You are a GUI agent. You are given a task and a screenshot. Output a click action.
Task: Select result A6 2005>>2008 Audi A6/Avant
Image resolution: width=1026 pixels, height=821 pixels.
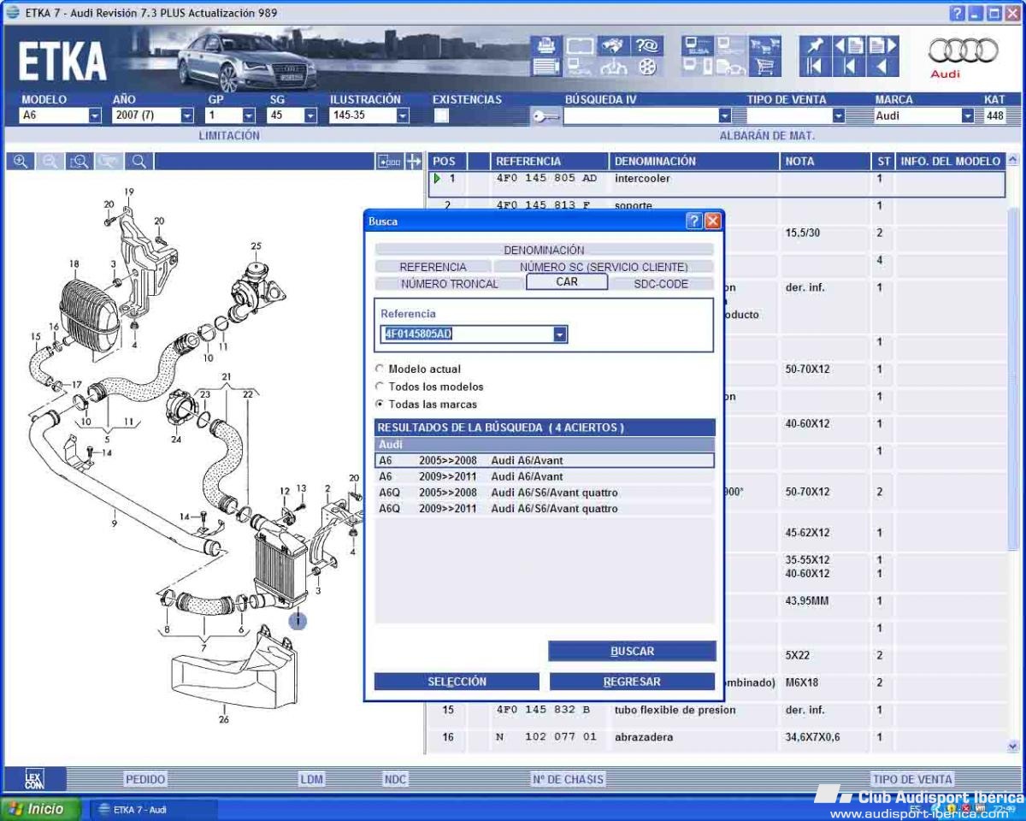click(545, 460)
